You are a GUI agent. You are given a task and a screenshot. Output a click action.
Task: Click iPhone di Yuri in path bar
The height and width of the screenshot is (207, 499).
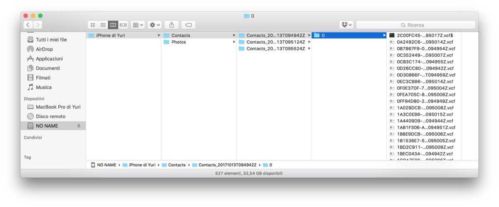(x=139, y=165)
